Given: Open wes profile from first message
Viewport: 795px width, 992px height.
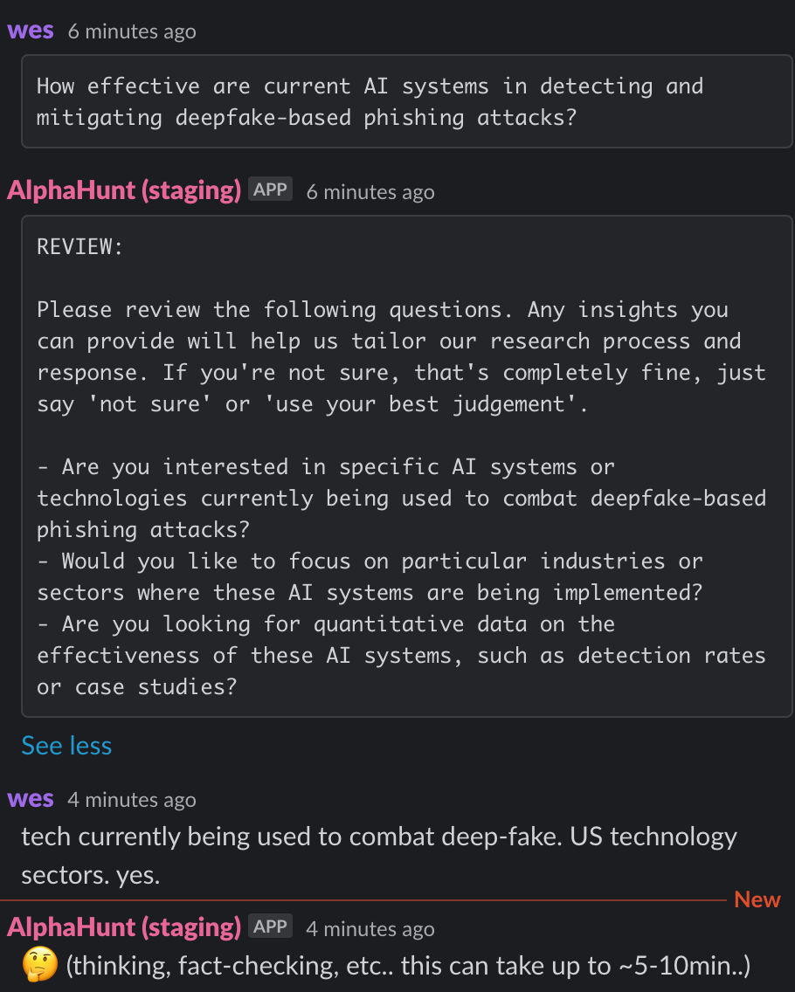Looking at the screenshot, I should pos(31,31).
